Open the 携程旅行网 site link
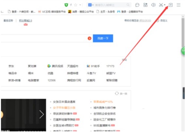 pos(74,80)
